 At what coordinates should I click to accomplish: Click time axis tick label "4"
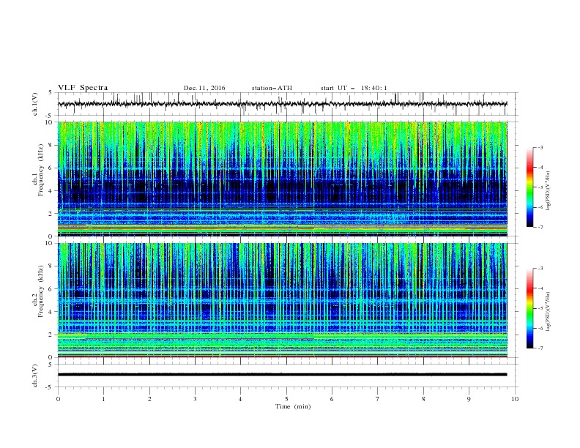(241, 399)
